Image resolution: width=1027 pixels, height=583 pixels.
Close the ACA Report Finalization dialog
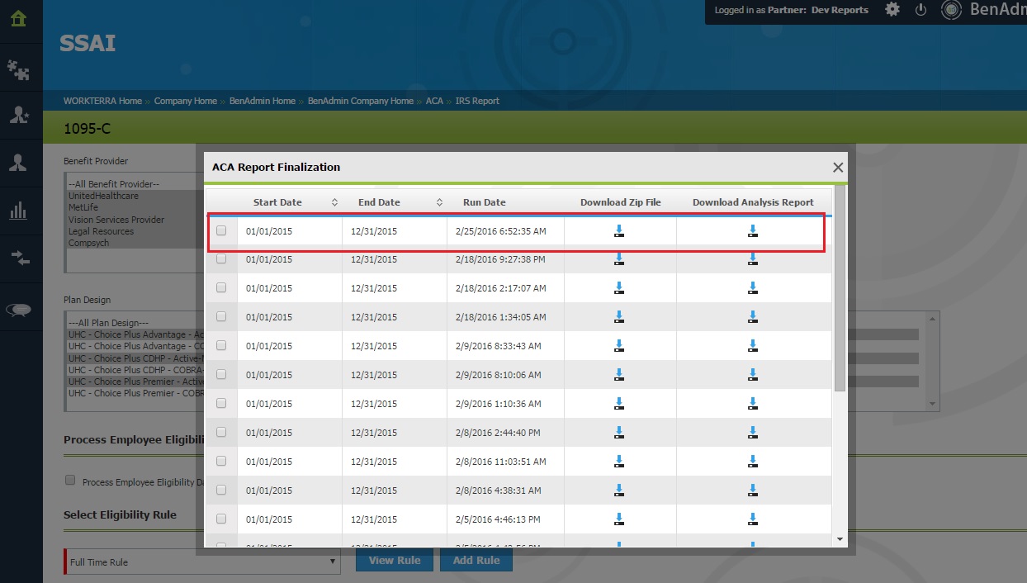[838, 168]
